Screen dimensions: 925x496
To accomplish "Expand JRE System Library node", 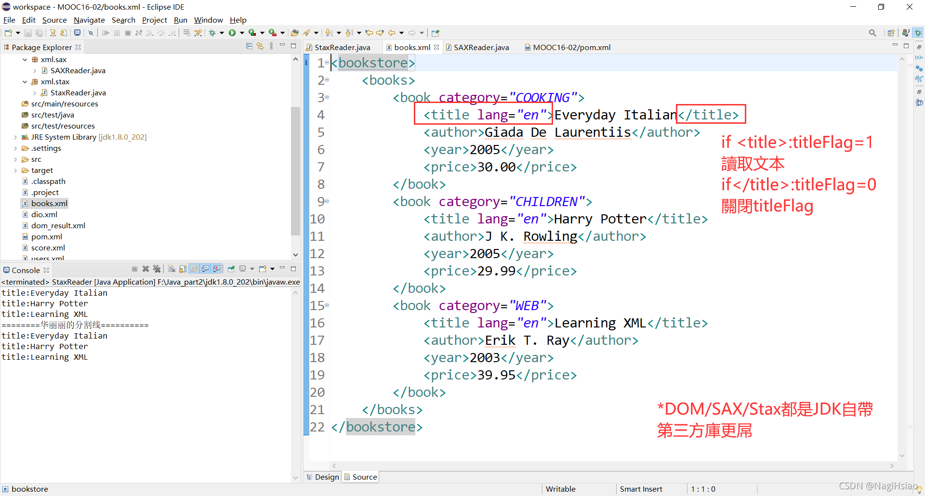I will coord(15,137).
